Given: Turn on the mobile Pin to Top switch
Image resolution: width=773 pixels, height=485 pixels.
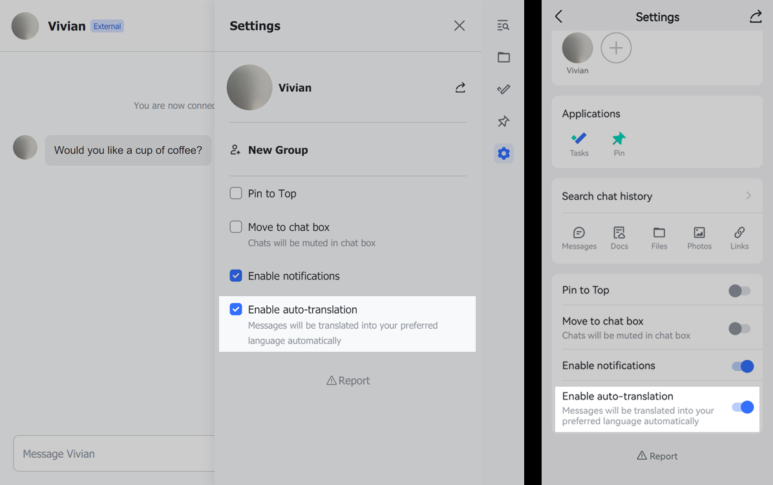Looking at the screenshot, I should coord(739,291).
